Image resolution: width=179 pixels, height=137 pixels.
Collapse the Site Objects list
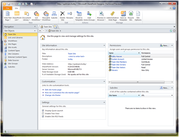35,31
